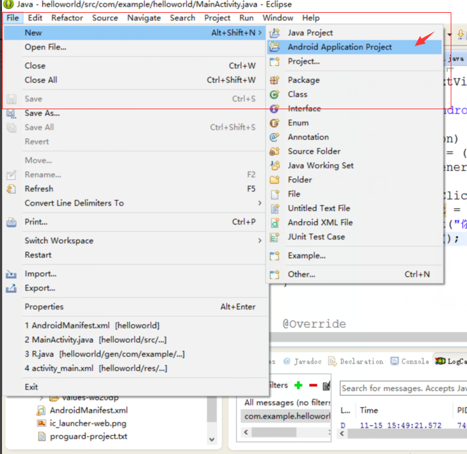Click the purple Interface icon
Image resolution: width=467 pixels, height=454 pixels.
pyautogui.click(x=275, y=109)
